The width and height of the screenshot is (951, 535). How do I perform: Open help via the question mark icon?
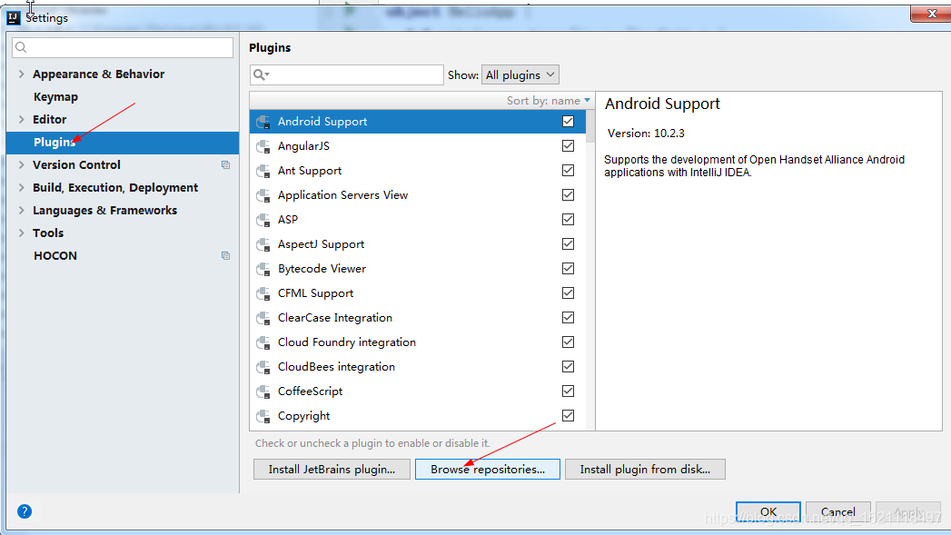[x=25, y=511]
